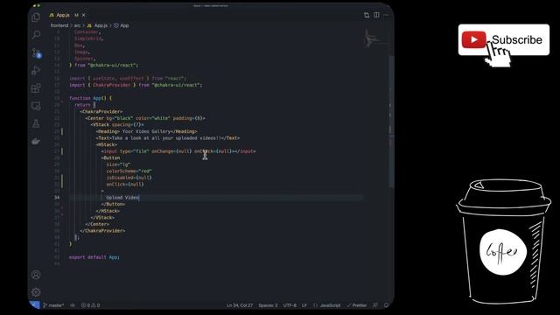
Task: Close the App.js editor tab
Action: tap(84, 15)
